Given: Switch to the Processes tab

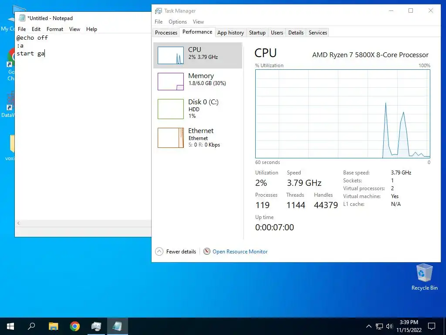Looking at the screenshot, I should click(166, 32).
